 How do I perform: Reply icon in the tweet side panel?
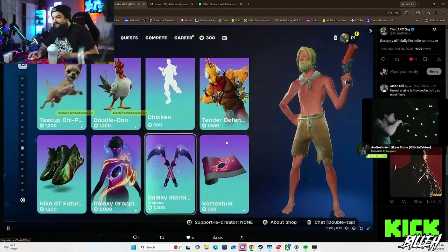[x=384, y=59]
